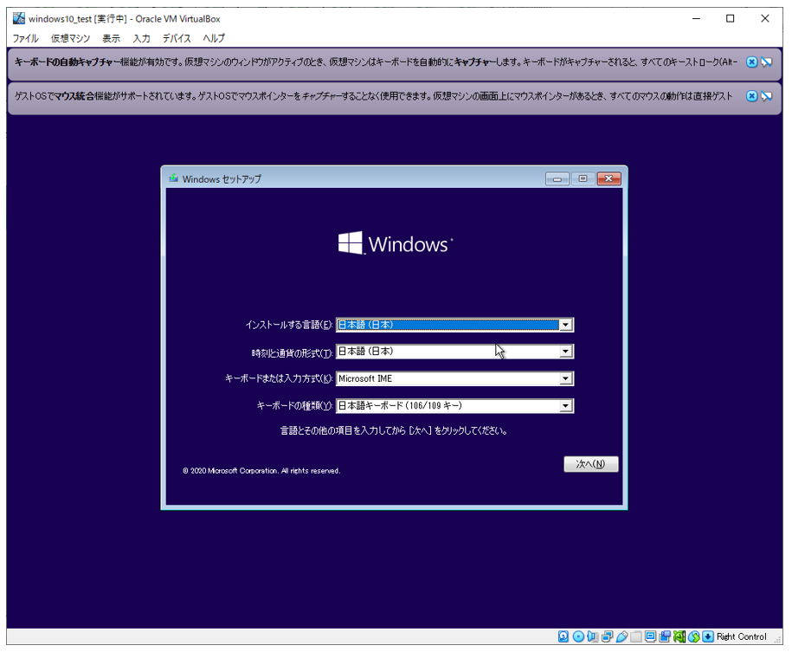Expand the キーボードまたは入力方式 dropdown arrow
This screenshot has width=792, height=652.
(x=566, y=378)
